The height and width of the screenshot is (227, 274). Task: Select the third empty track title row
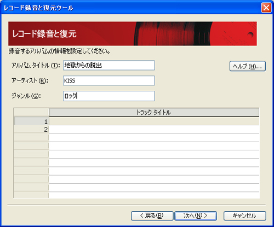[x=154, y=138]
